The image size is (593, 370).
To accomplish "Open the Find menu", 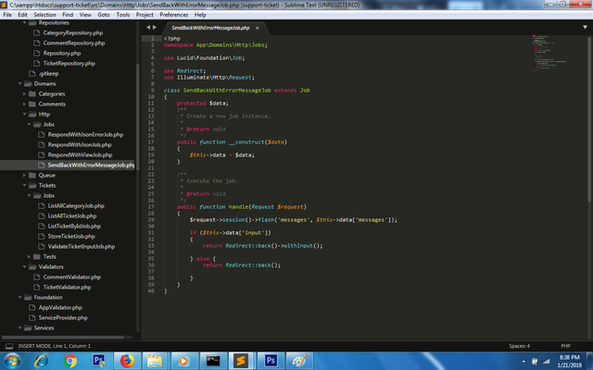I will [68, 15].
